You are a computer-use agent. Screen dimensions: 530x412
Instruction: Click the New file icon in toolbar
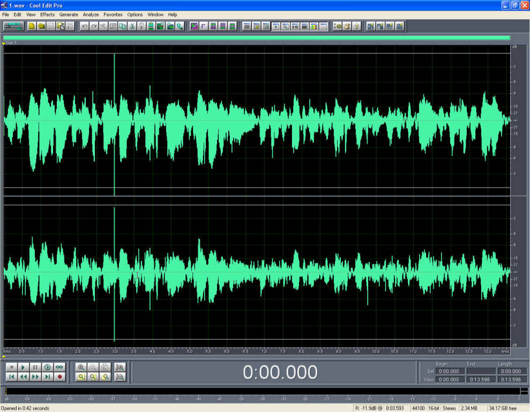point(32,26)
